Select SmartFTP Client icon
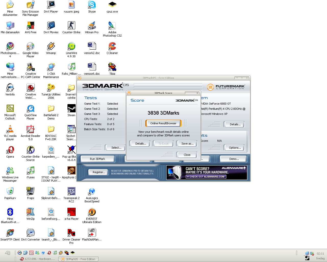The width and height of the screenshot is (327, 262). (x=10, y=235)
